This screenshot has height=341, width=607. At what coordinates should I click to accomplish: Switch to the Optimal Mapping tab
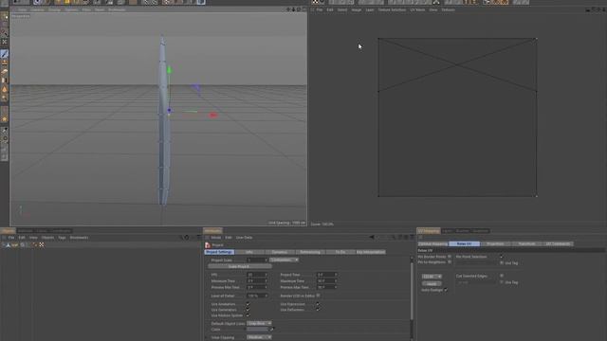click(x=432, y=244)
